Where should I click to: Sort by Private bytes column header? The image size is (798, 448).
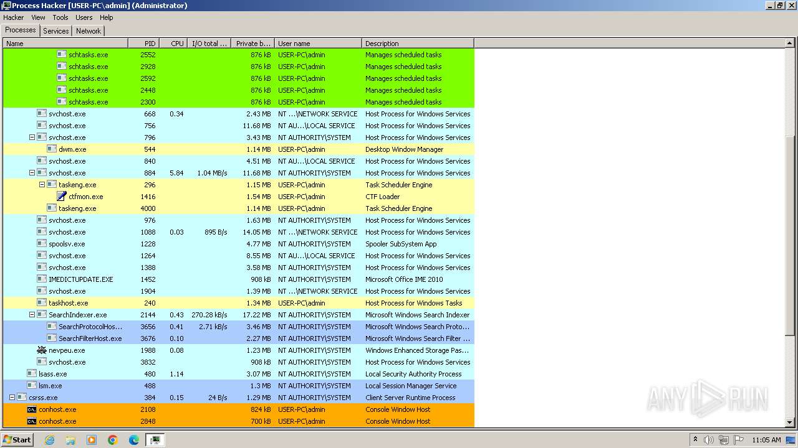point(252,44)
